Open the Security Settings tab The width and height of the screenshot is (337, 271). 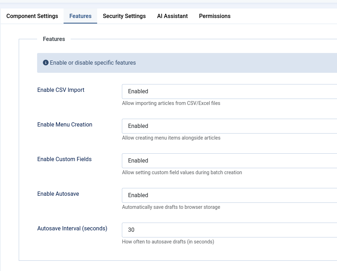pos(124,16)
